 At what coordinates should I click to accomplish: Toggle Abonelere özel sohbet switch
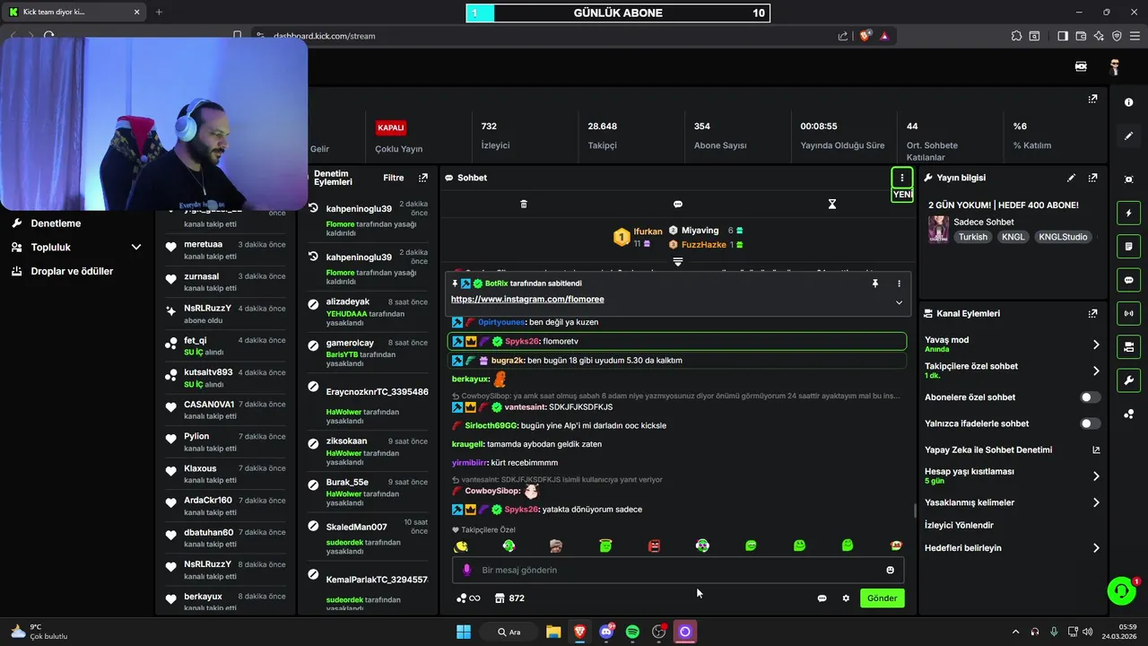tap(1090, 397)
